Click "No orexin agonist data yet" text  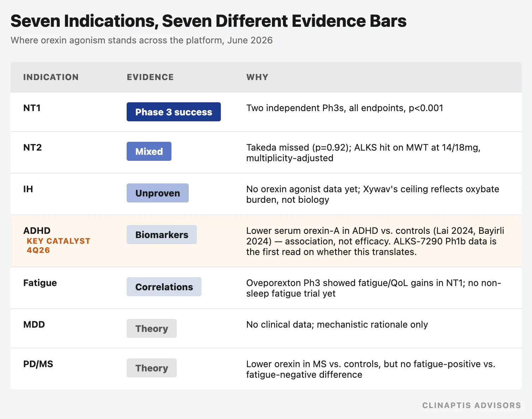(373, 194)
